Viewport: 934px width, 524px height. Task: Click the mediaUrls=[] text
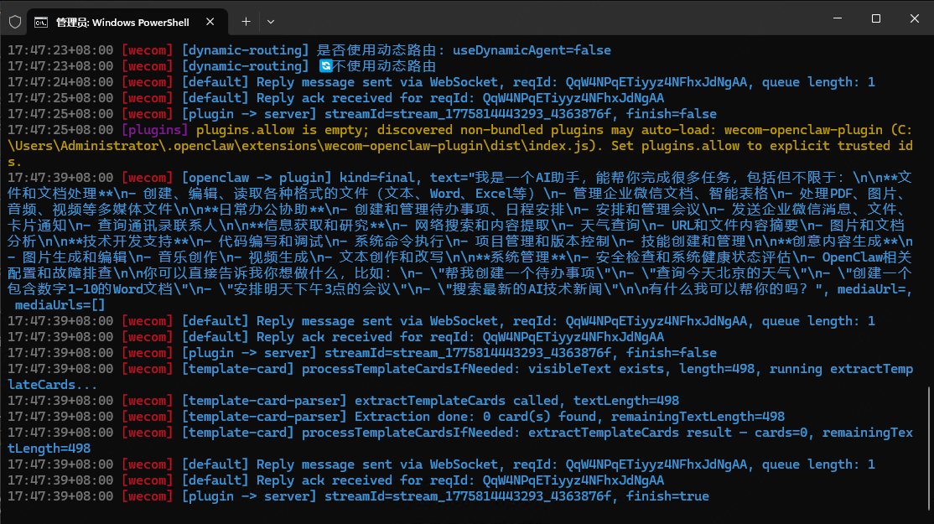click(60, 305)
